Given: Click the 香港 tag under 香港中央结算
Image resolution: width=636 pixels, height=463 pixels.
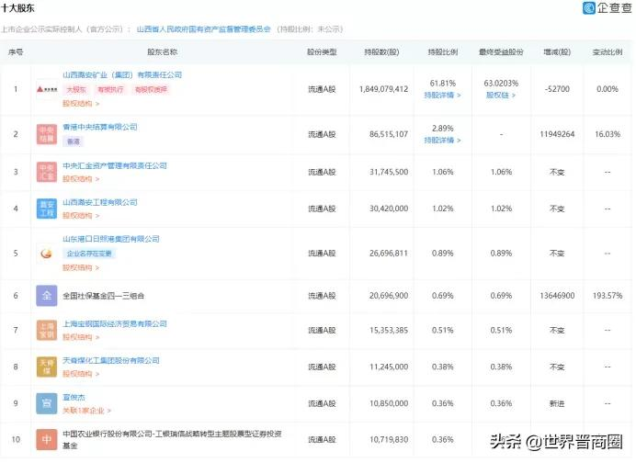Looking at the screenshot, I should [73, 141].
